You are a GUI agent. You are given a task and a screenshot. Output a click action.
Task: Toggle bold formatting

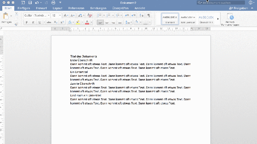(27, 23)
